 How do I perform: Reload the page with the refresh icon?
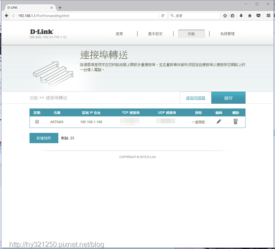163,15
